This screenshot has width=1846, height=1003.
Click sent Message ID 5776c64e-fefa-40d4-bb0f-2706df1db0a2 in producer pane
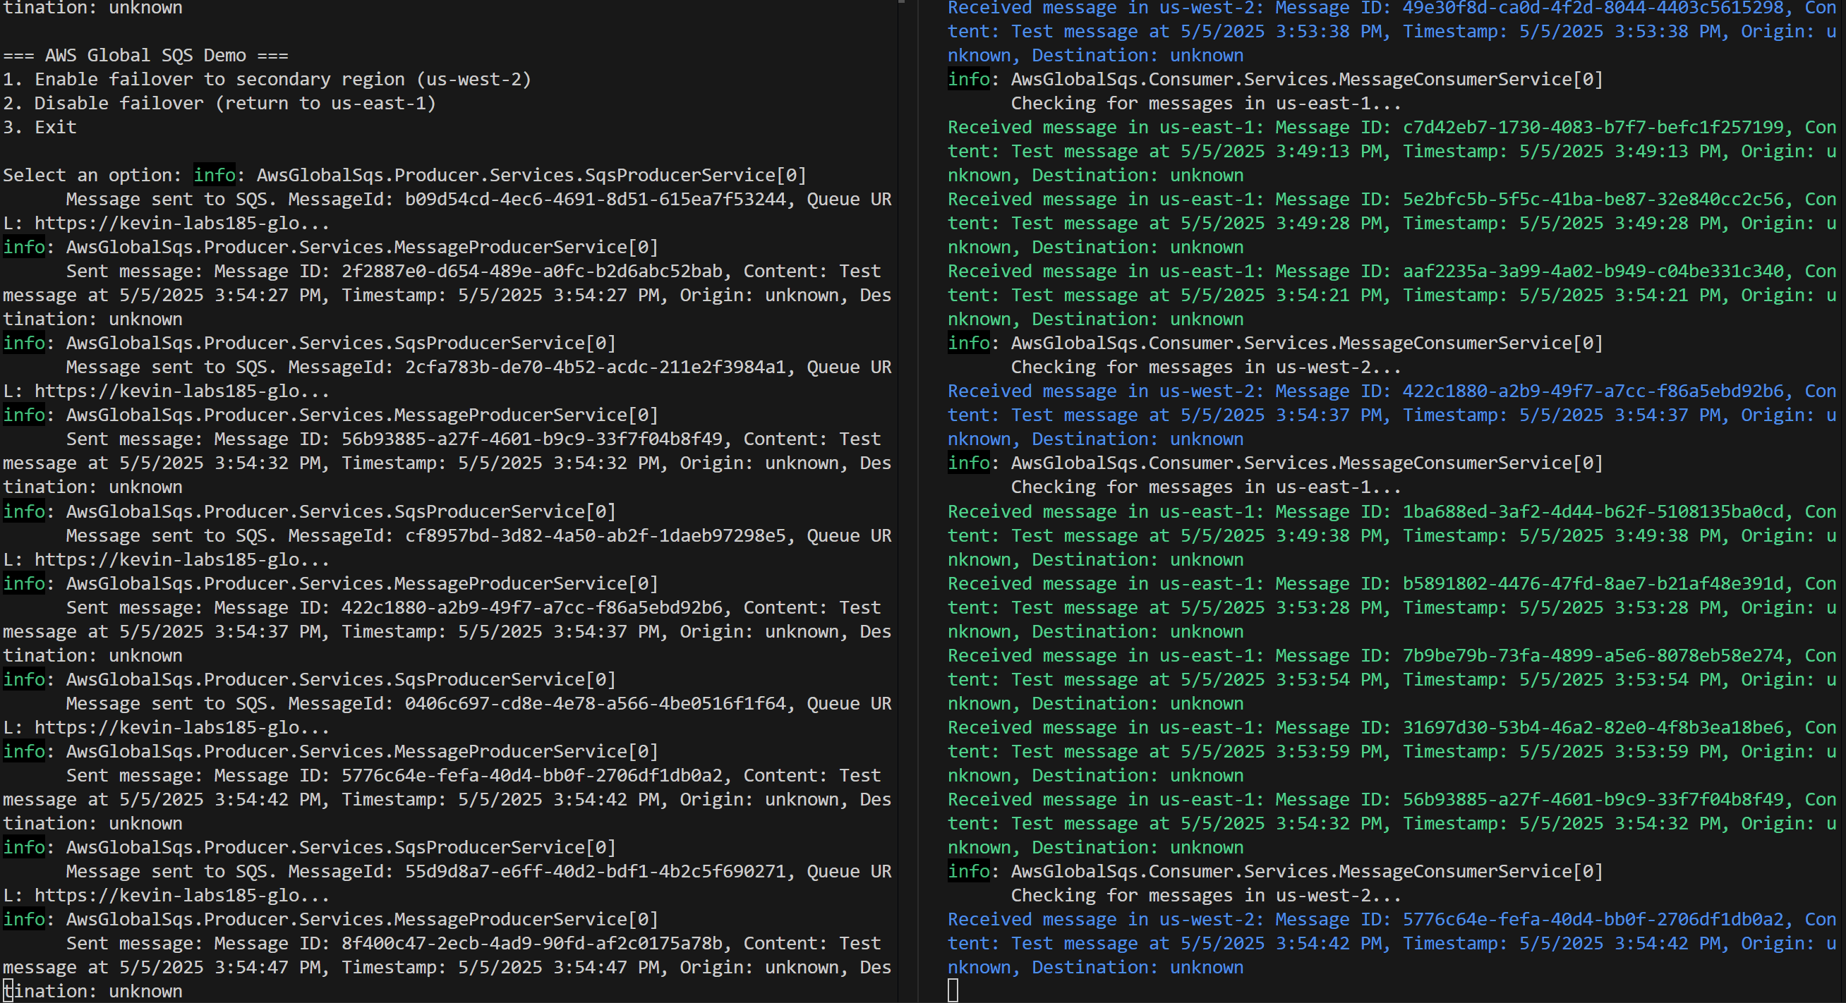click(531, 775)
